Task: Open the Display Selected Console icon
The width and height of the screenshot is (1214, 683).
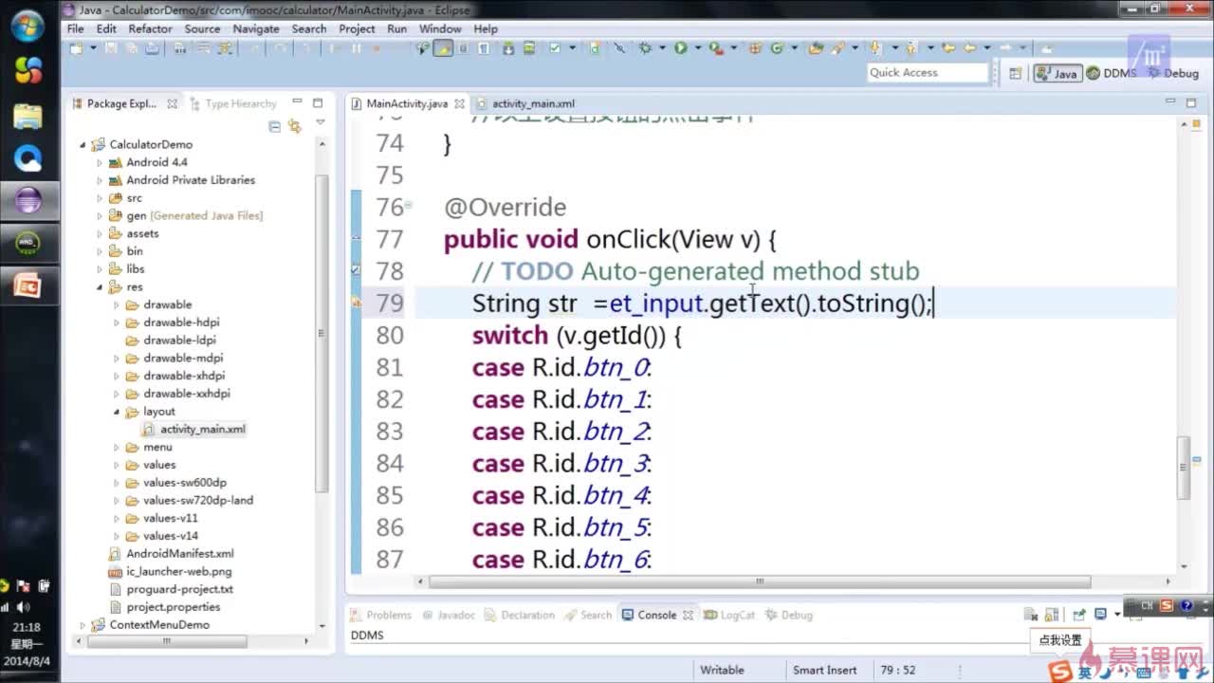Action: coord(1100,615)
